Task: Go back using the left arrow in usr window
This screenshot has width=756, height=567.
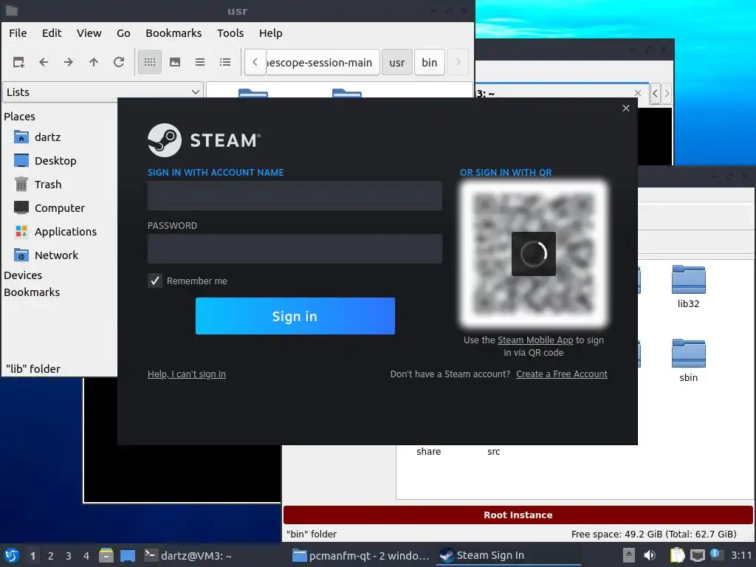Action: coord(44,62)
